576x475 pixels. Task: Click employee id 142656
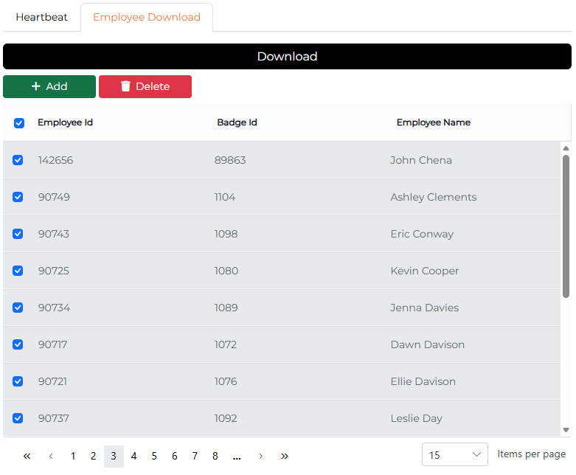(x=55, y=160)
